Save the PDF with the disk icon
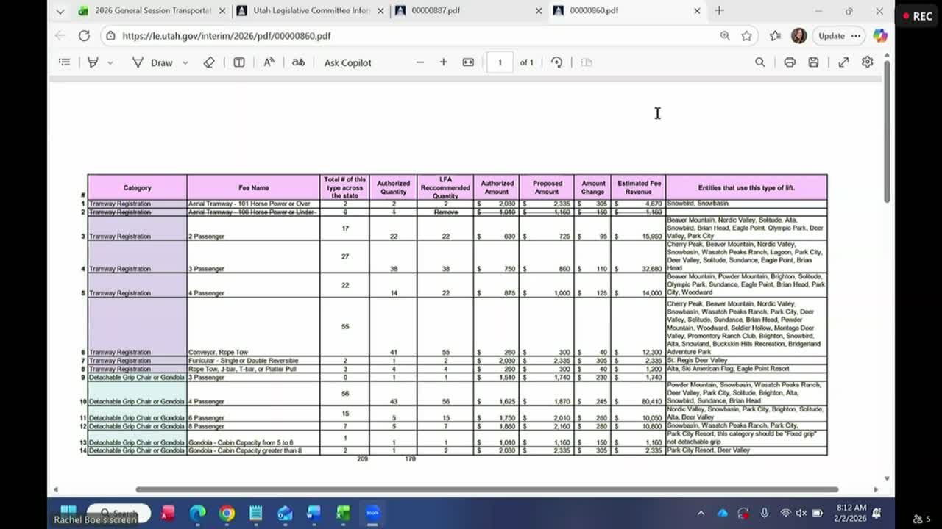The width and height of the screenshot is (942, 529). [813, 62]
